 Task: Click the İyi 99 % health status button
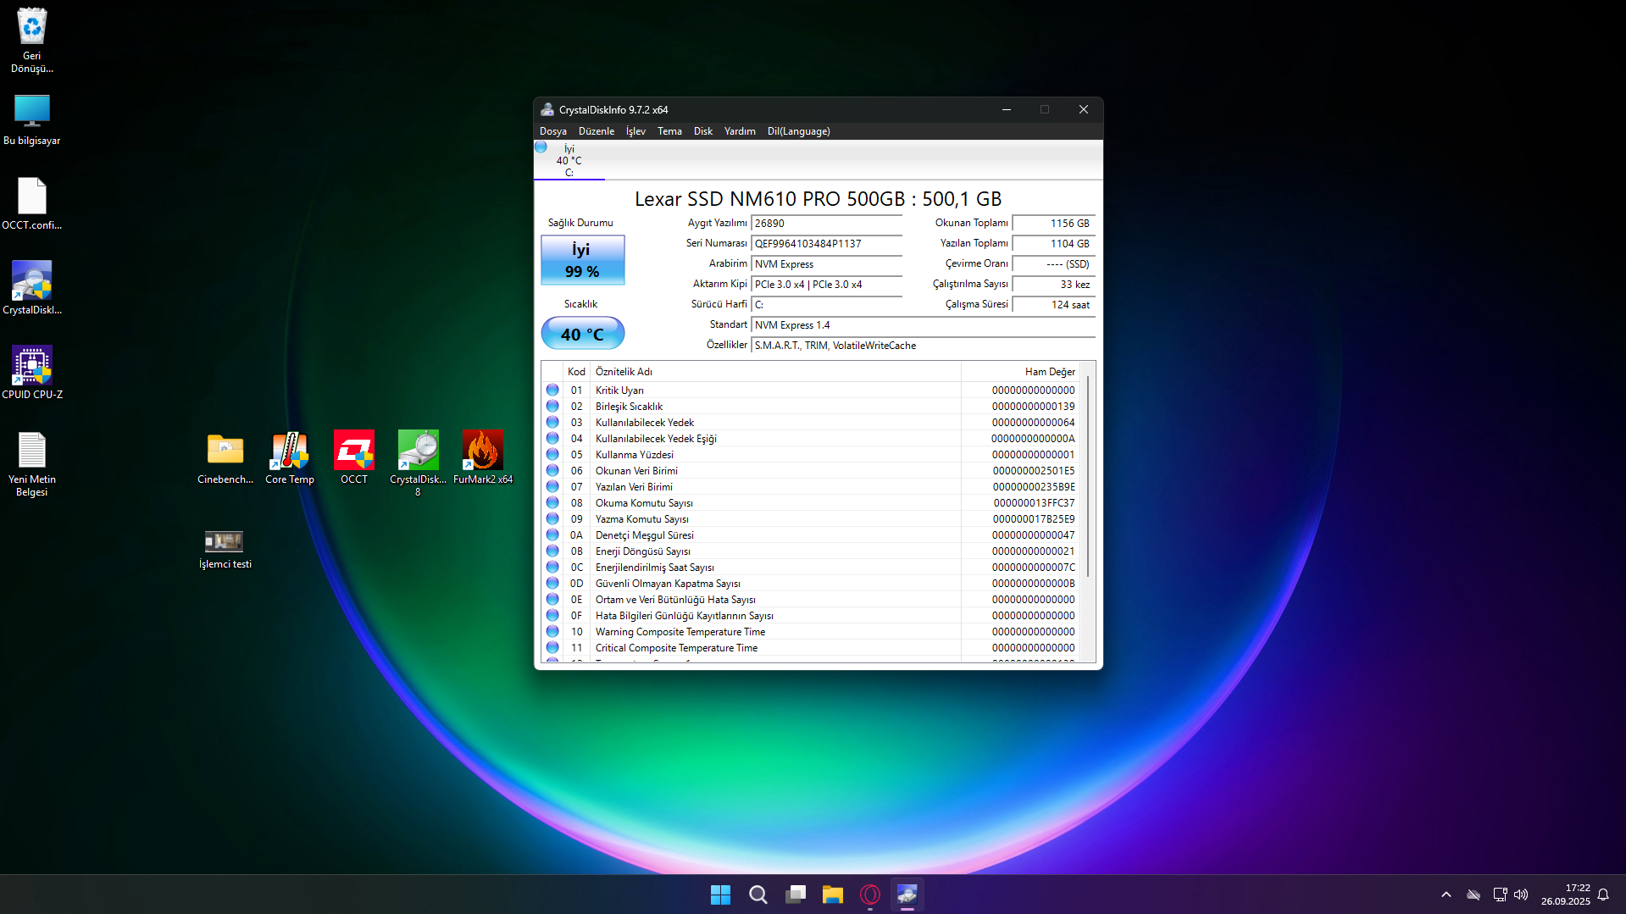[x=583, y=260]
